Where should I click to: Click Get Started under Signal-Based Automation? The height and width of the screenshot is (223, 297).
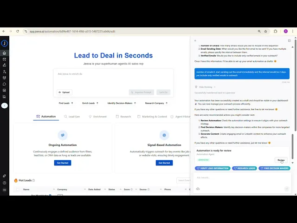pos(164,163)
